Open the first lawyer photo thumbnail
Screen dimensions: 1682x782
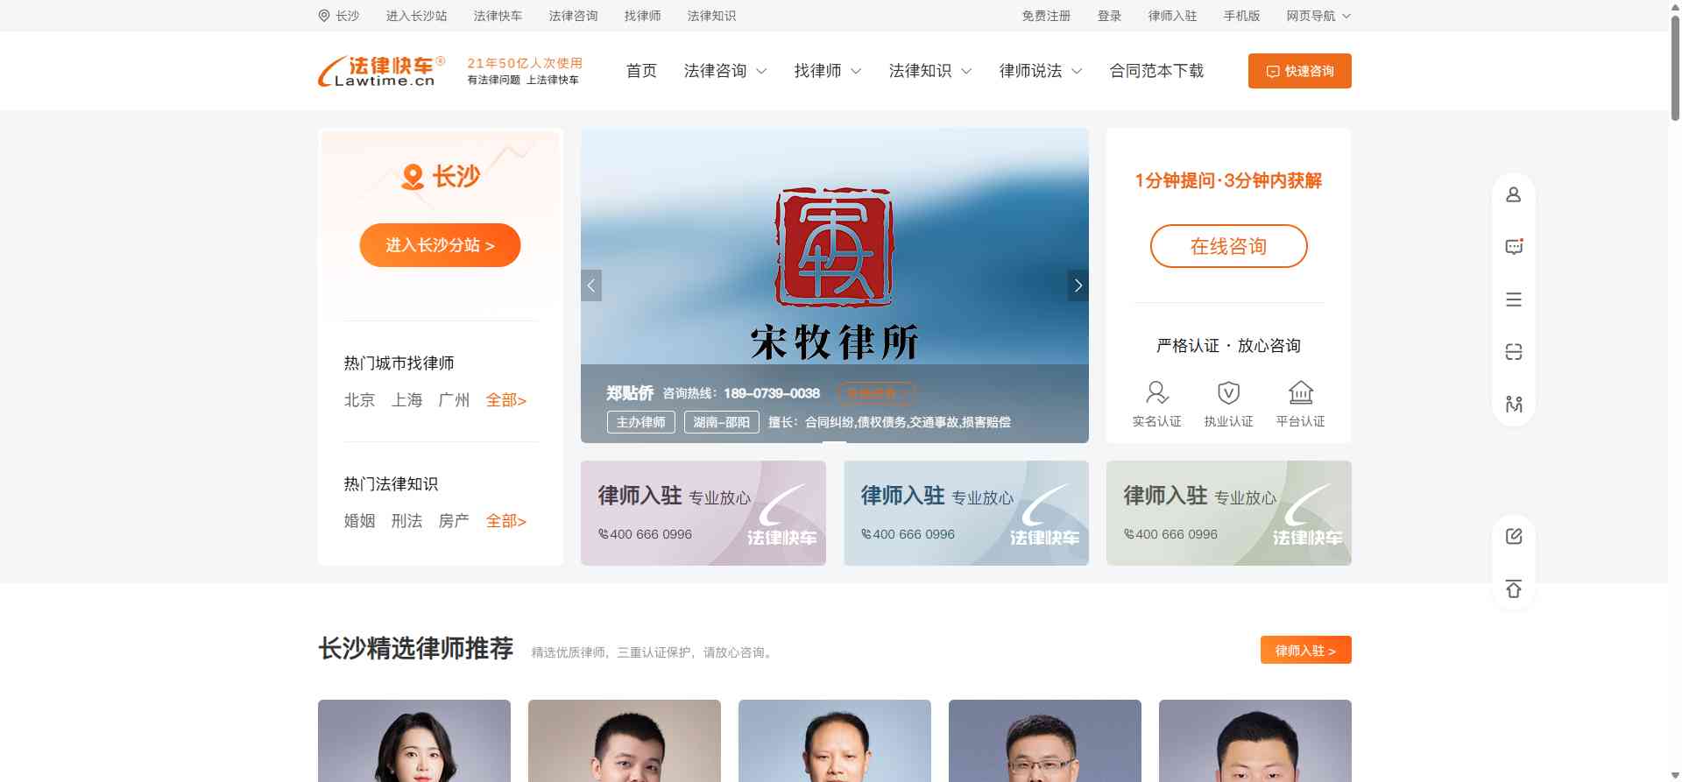pos(414,741)
